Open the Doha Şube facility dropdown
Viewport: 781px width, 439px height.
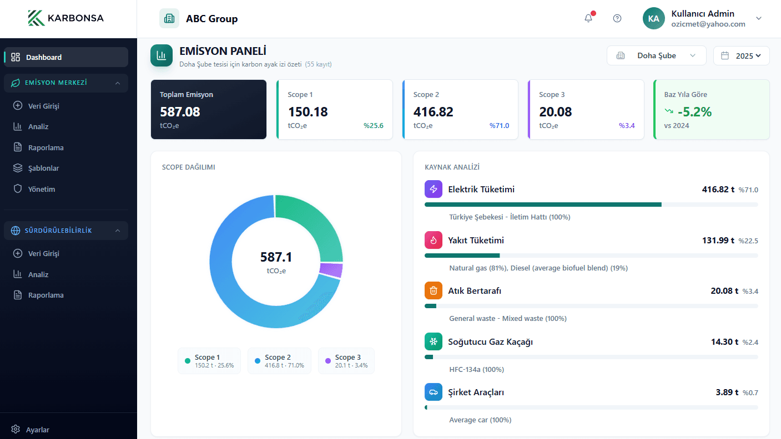click(656, 55)
